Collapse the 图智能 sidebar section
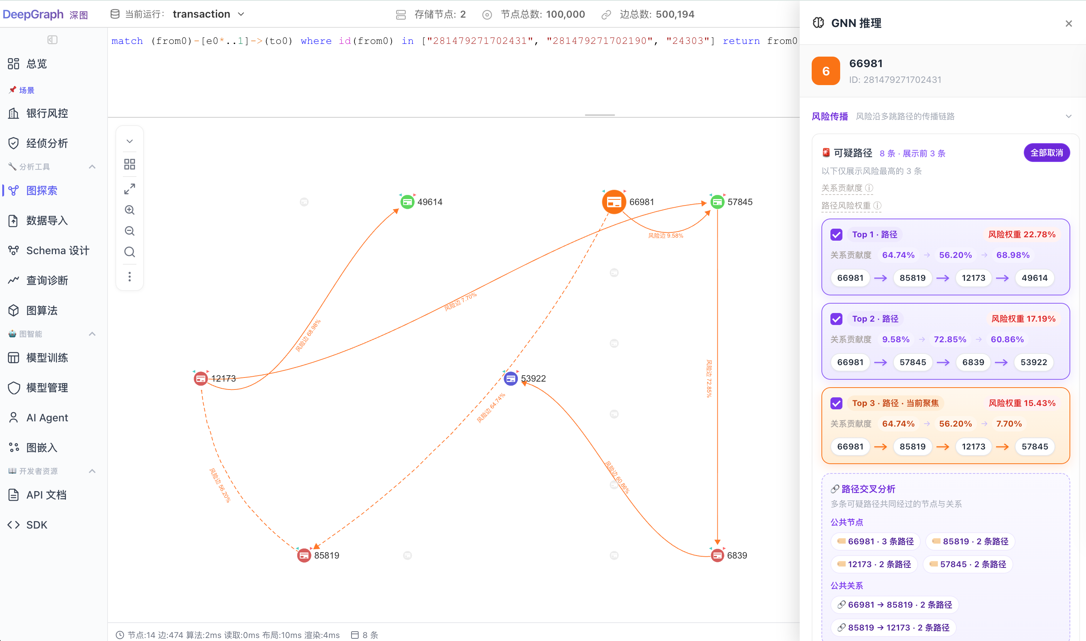Image resolution: width=1086 pixels, height=641 pixels. (92, 334)
